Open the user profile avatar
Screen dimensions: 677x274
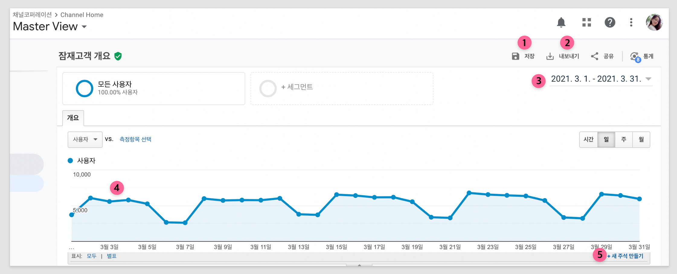pyautogui.click(x=654, y=22)
